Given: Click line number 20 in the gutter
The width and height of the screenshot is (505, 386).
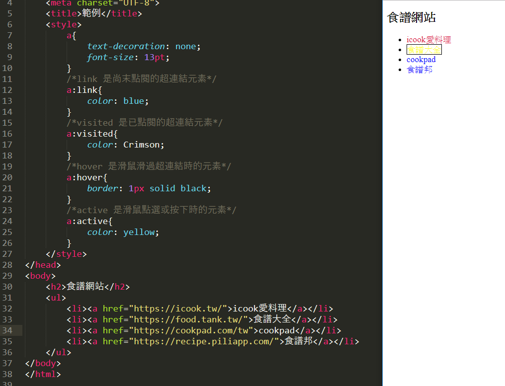Looking at the screenshot, I should click(x=7, y=177).
